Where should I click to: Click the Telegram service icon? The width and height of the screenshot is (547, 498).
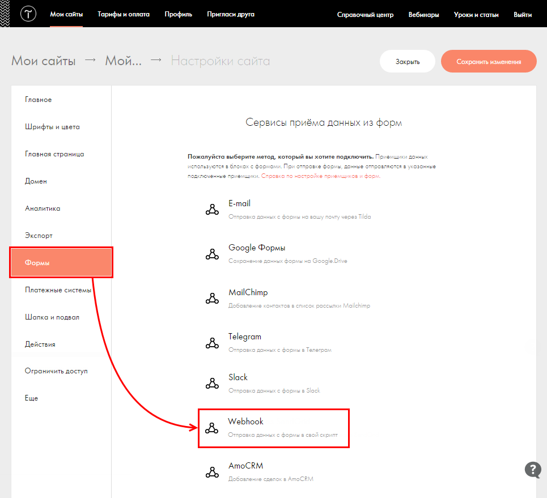(x=211, y=343)
